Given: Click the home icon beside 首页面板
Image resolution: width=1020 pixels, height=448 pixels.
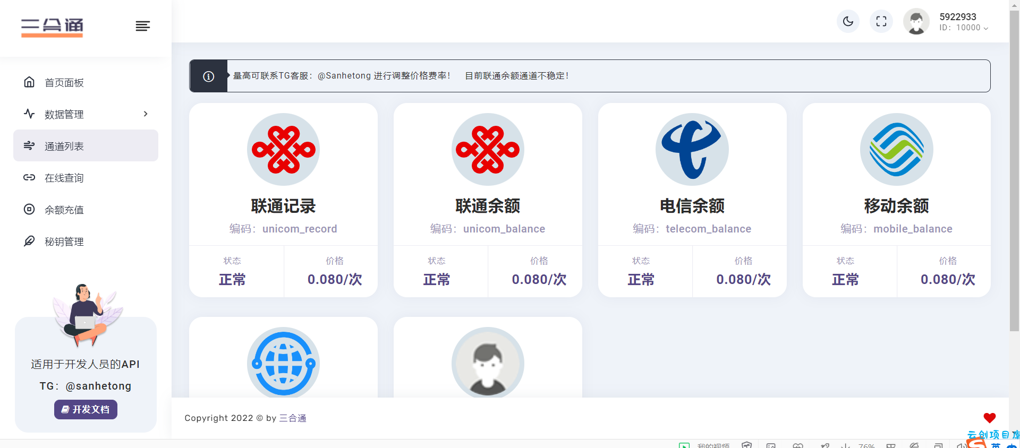Looking at the screenshot, I should coord(29,82).
